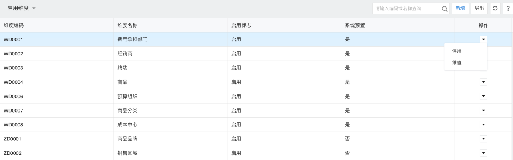Open action dropdown for WD0006 预算组织 row

click(483, 96)
